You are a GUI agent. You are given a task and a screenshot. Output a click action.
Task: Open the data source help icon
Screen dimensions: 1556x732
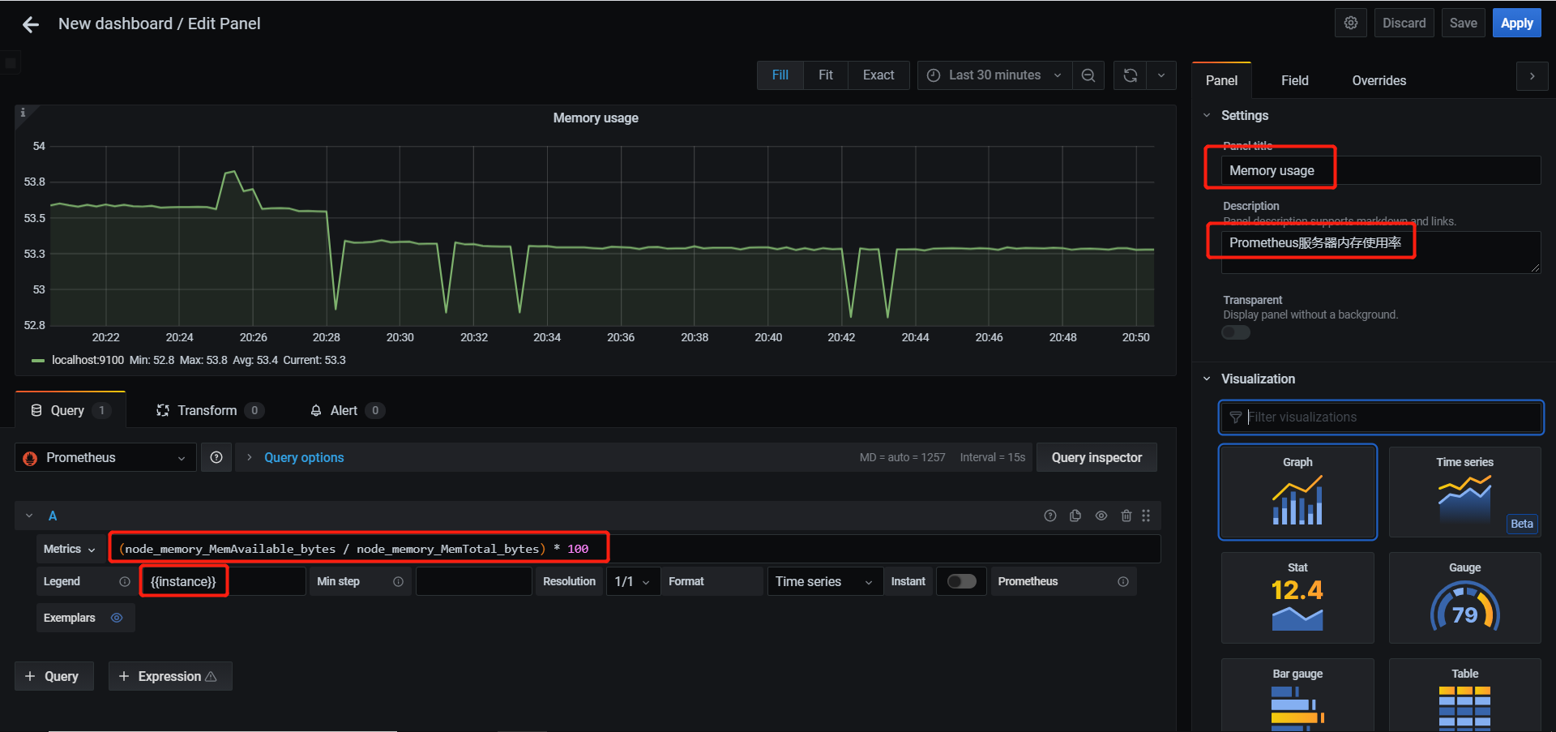point(216,457)
